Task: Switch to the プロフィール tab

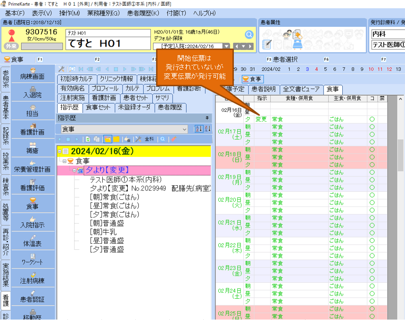Action: point(105,88)
